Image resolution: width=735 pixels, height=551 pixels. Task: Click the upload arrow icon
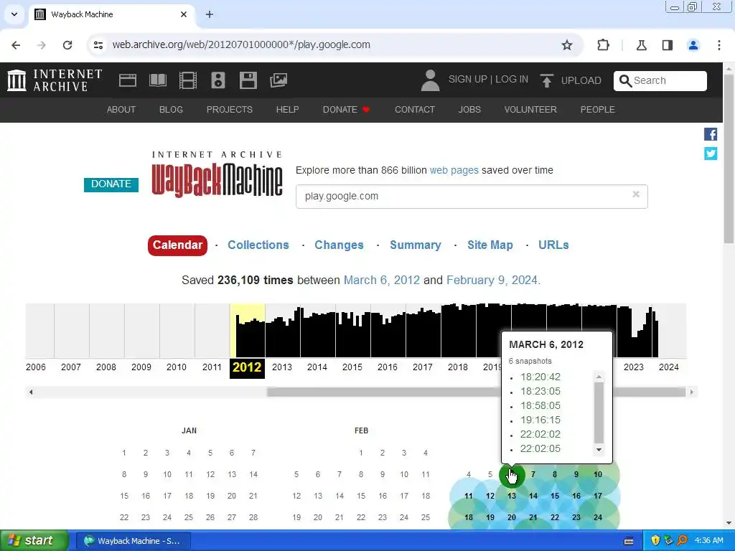click(x=546, y=80)
